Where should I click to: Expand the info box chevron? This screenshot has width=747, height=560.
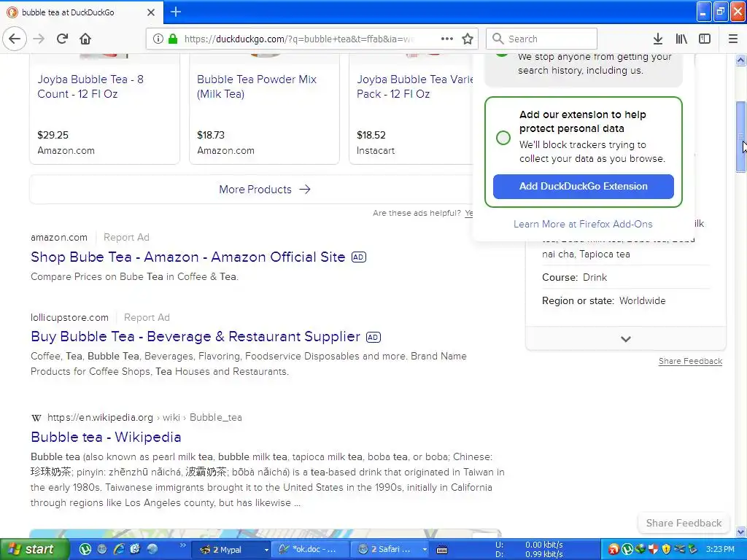[625, 339]
